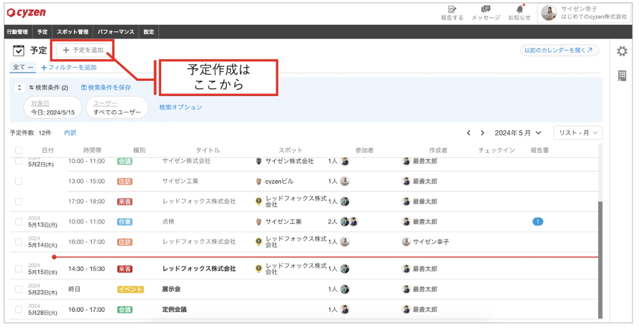639x333 pixels.
Task: Click creator avatar for サイゼン幸子
Action: point(406,242)
